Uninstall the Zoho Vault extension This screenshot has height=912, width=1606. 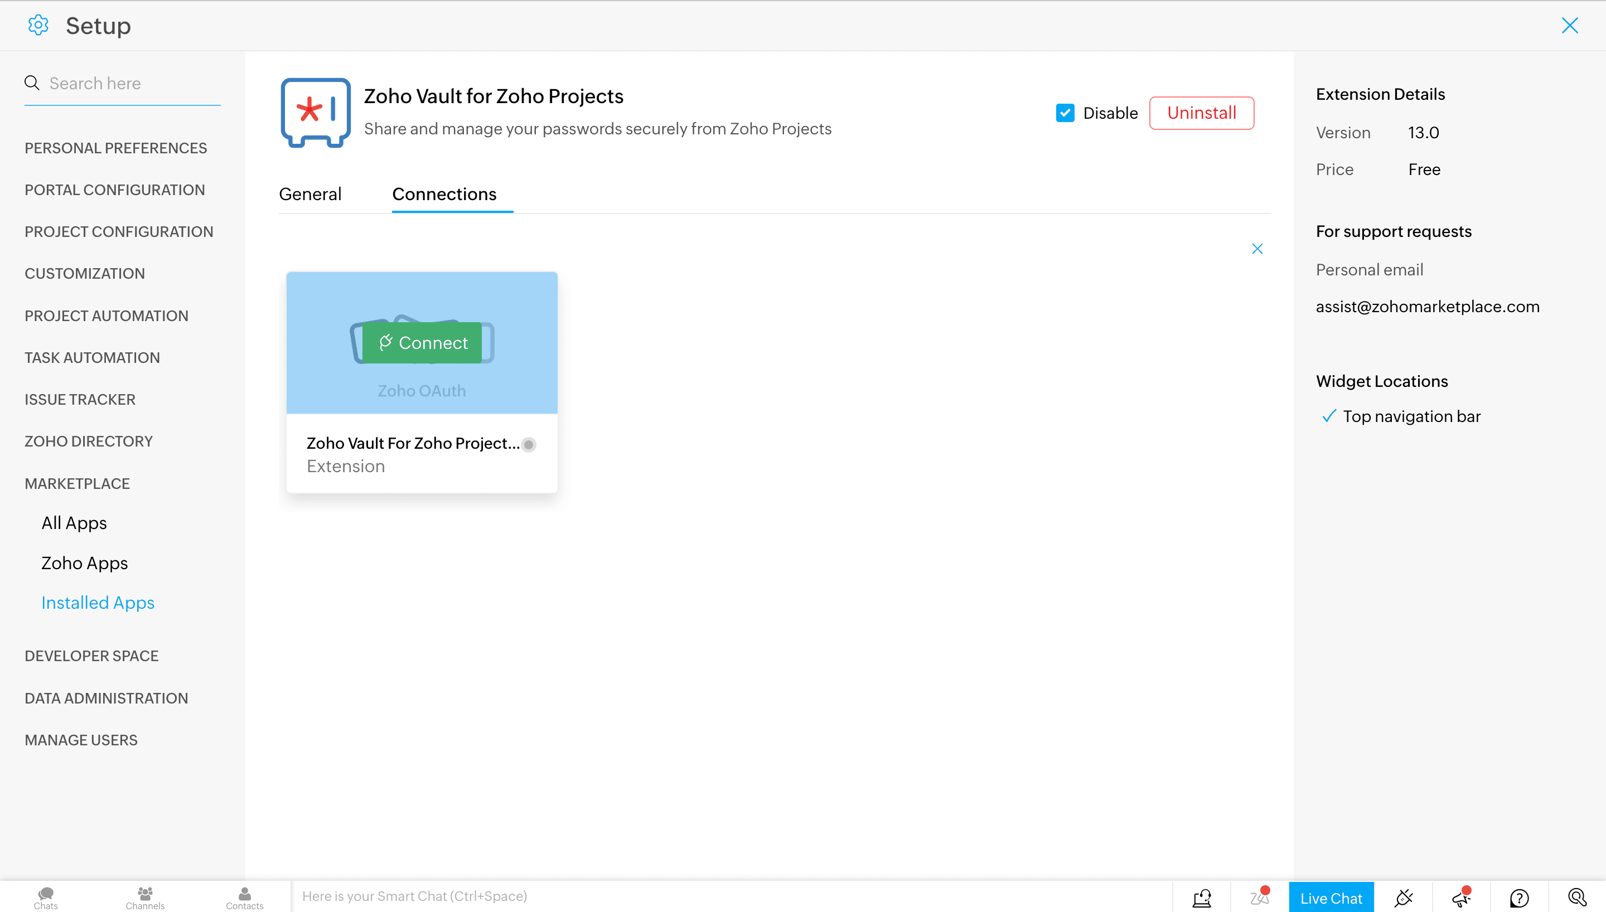[x=1201, y=113]
